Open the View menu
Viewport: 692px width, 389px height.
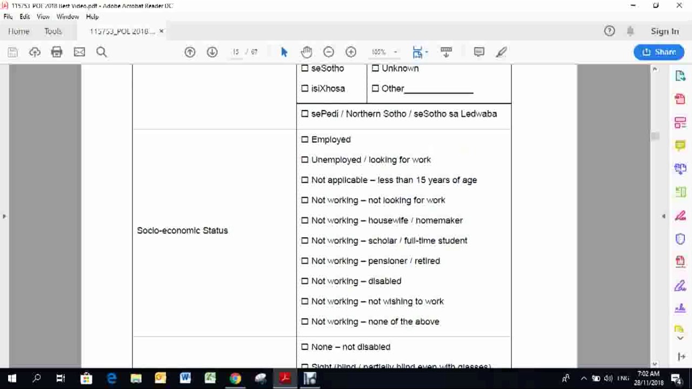point(43,17)
